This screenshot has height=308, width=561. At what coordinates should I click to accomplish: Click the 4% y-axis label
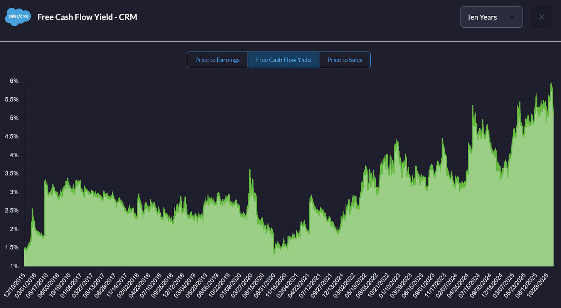pyautogui.click(x=14, y=155)
